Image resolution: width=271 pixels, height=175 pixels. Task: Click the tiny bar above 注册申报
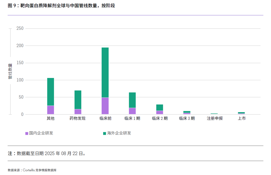[x=214, y=114]
